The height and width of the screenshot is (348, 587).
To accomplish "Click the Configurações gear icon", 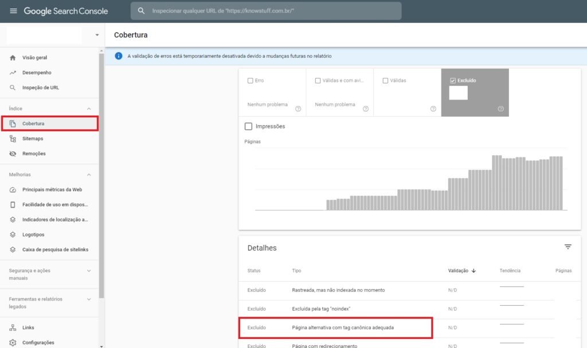I will 13,342.
